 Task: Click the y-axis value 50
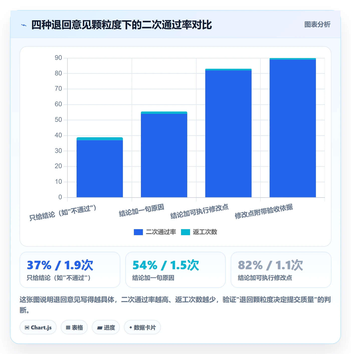pos(58,120)
